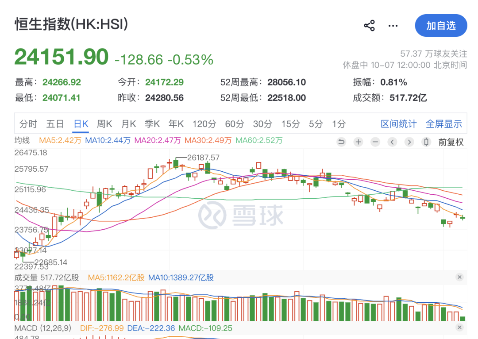
Task: Switch to the 五日 chart tab
Action: (55, 124)
